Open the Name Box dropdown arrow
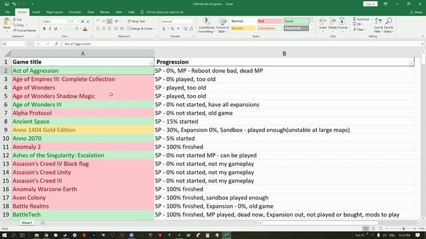Screen dimensions: 426x239 pyautogui.click(x=24, y=44)
